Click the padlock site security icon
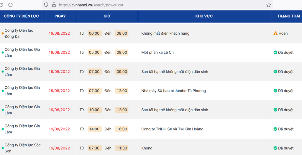Screen dimensions: 302x155 coord(54,5)
